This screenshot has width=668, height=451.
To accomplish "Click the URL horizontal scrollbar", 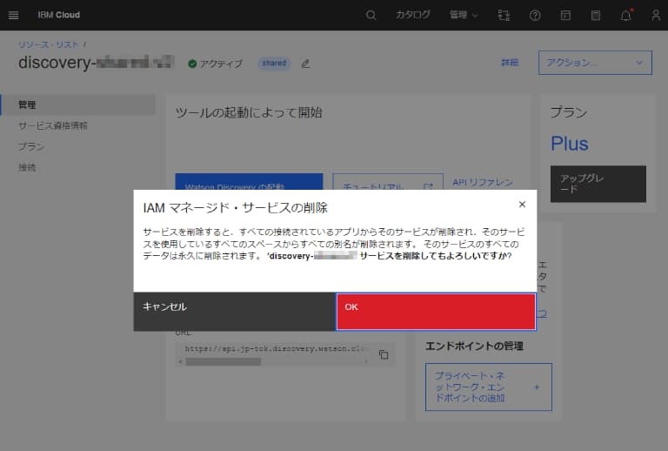I will pos(223,362).
